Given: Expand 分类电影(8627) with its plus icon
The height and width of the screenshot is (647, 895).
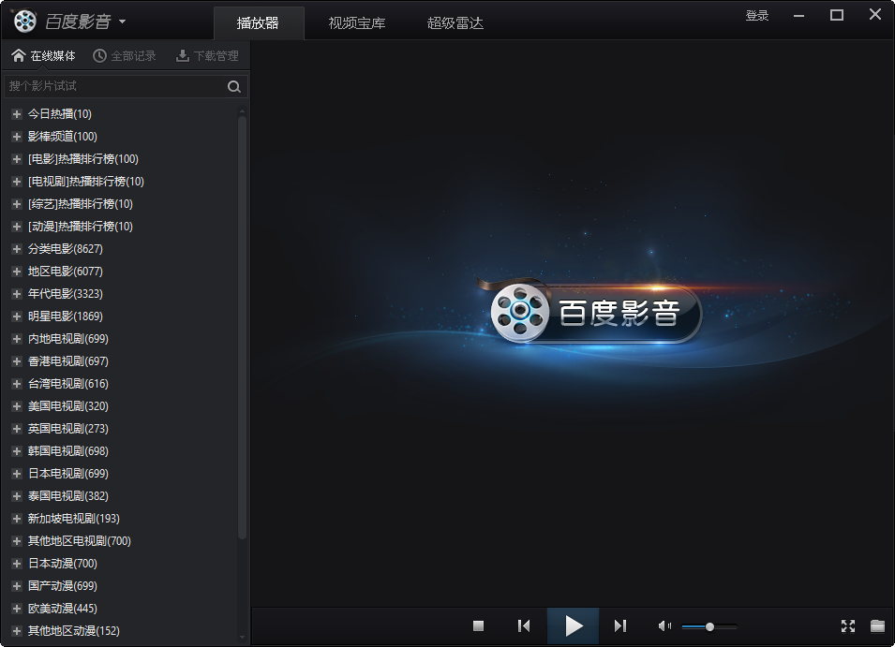Looking at the screenshot, I should pyautogui.click(x=17, y=248).
